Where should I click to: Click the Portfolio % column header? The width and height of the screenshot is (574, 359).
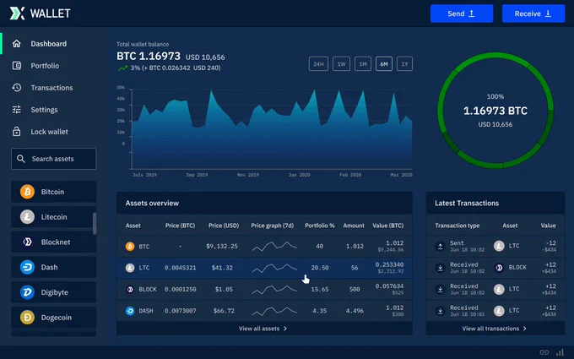[320, 226]
